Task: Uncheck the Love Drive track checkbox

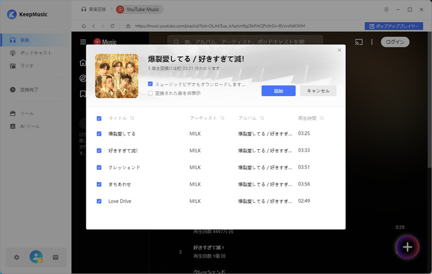Action: [x=99, y=201]
